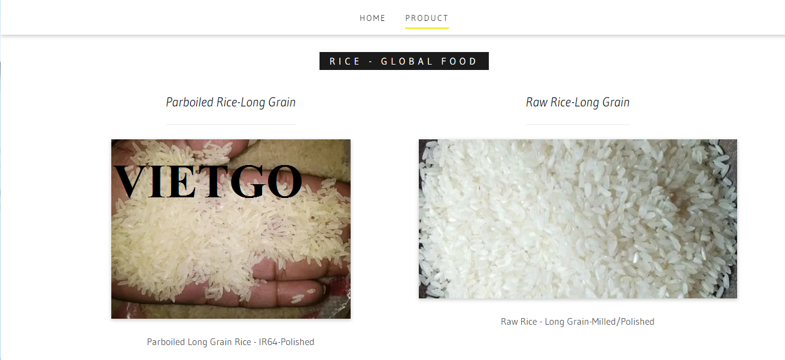Select the Parboiled Long Grain Rice - IR64-Polished caption

coord(230,342)
